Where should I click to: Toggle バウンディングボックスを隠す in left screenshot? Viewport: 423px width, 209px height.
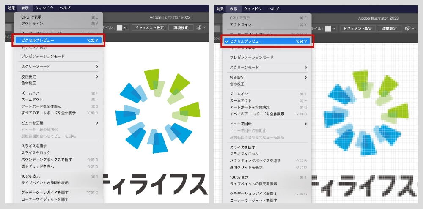click(58, 160)
